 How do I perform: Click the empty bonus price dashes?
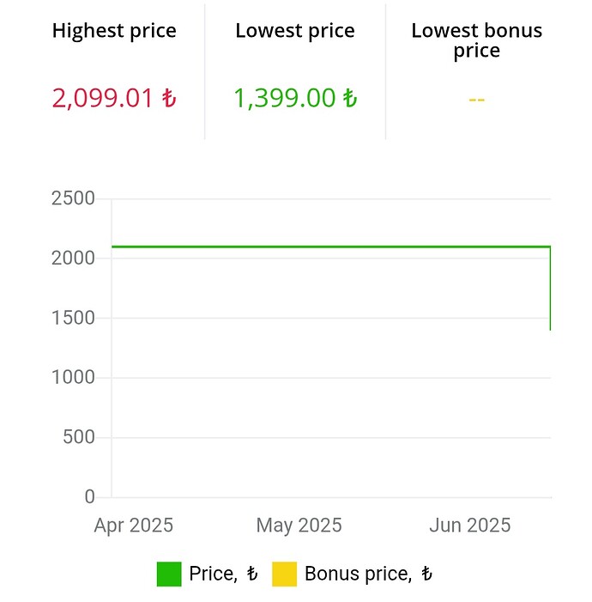coord(476,100)
